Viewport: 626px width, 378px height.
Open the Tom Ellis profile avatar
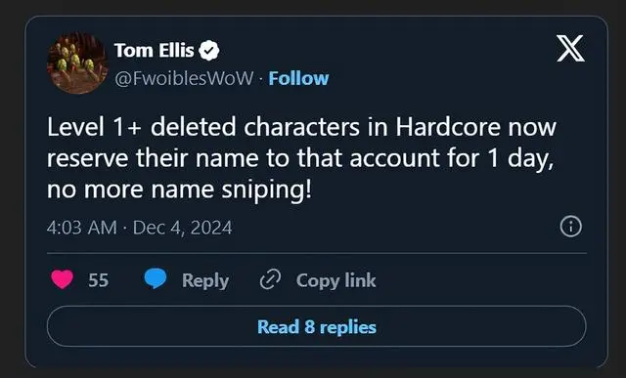click(x=77, y=63)
